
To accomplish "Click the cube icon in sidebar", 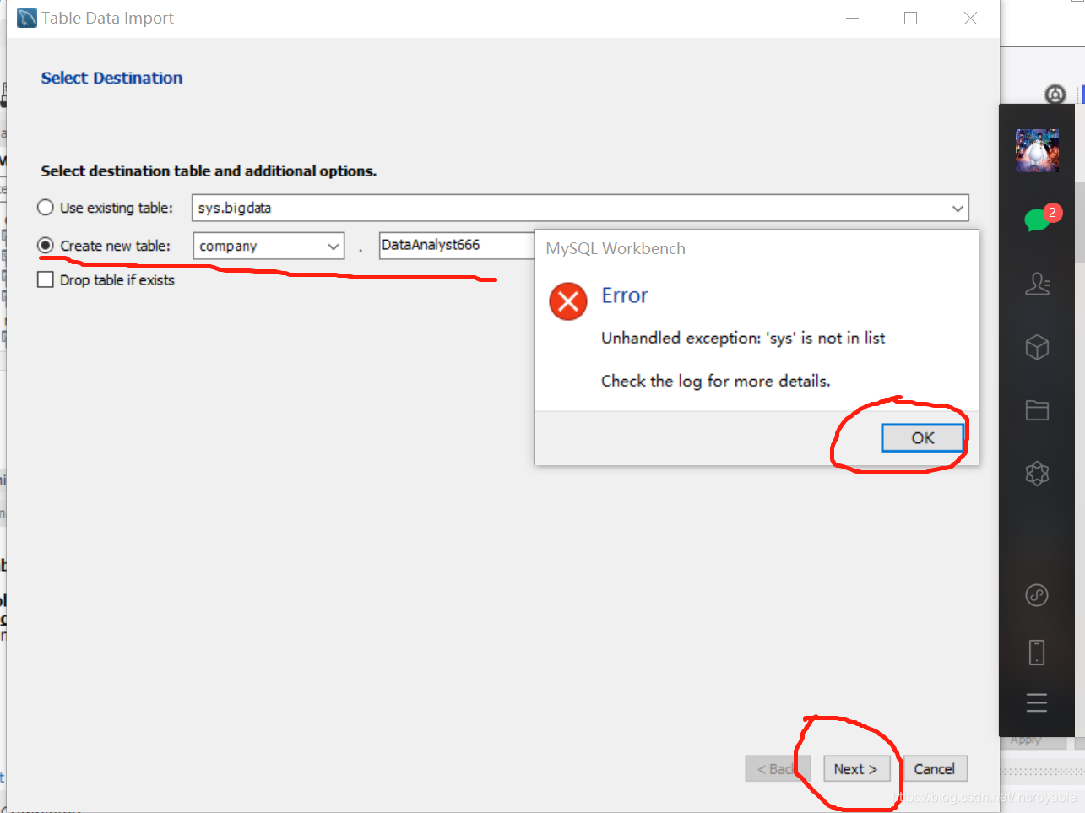I will pos(1037,347).
